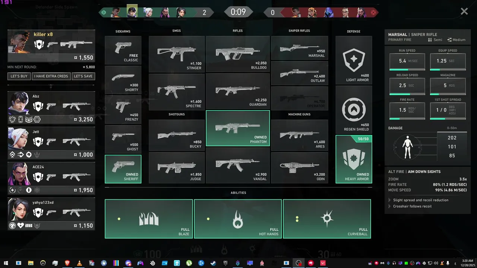
Task: Click the Fire Rate stat bar
Action: pos(407,119)
